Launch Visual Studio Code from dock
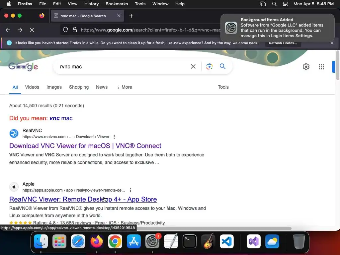The width and height of the screenshot is (340, 255). pyautogui.click(x=227, y=241)
